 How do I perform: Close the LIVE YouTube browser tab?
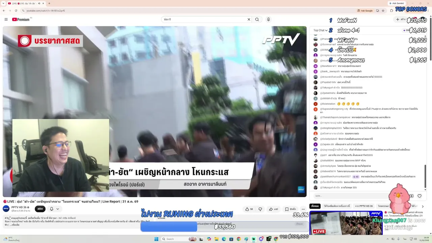[x=44, y=3]
